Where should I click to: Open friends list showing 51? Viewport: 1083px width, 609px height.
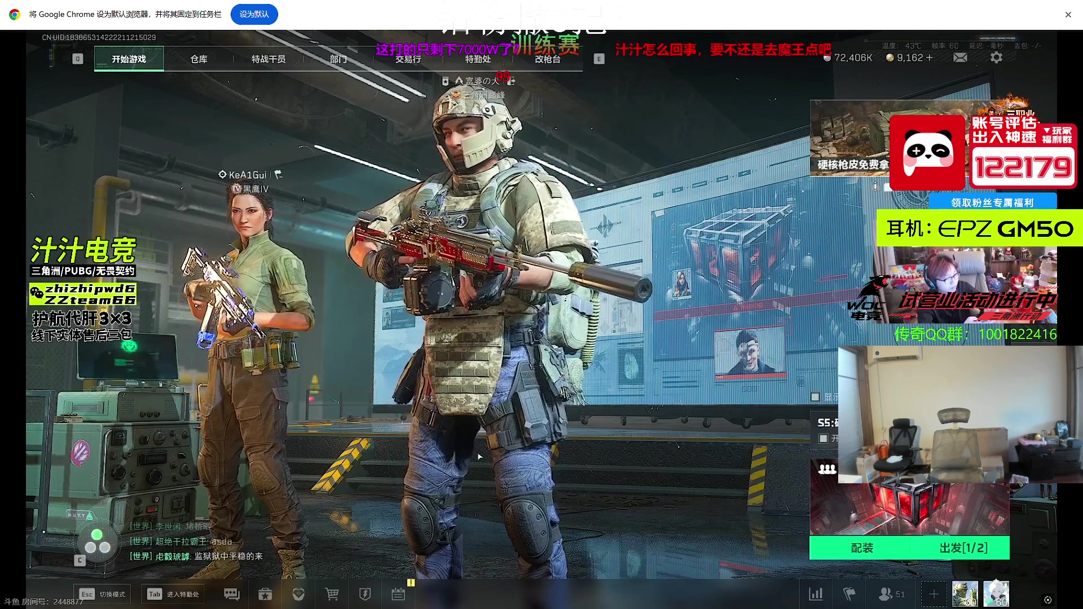tap(891, 594)
